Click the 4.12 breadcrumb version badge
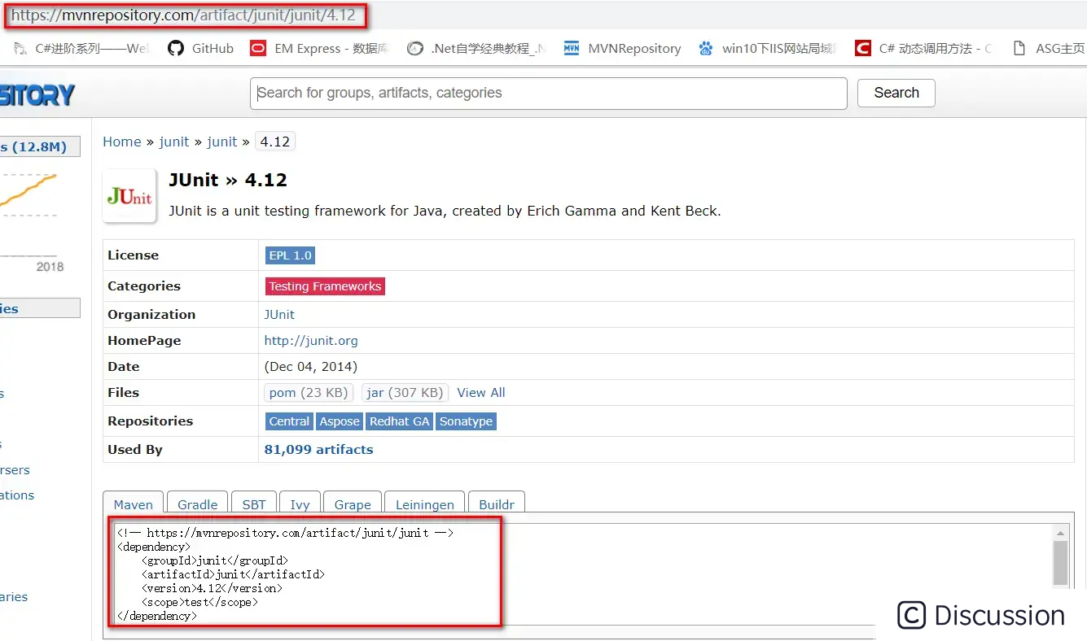This screenshot has width=1087, height=641. (x=275, y=142)
